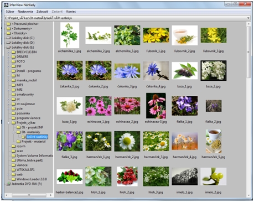Open the Zobraziť menu
254x202 pixels.
(42, 12)
